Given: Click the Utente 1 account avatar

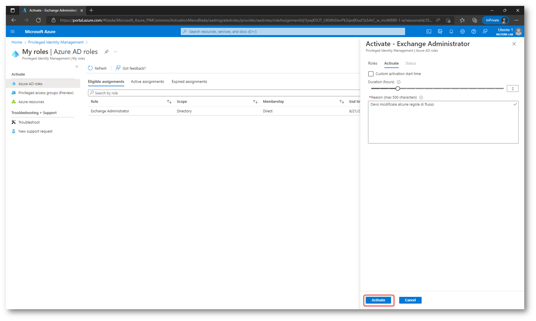Looking at the screenshot, I should [x=518, y=32].
